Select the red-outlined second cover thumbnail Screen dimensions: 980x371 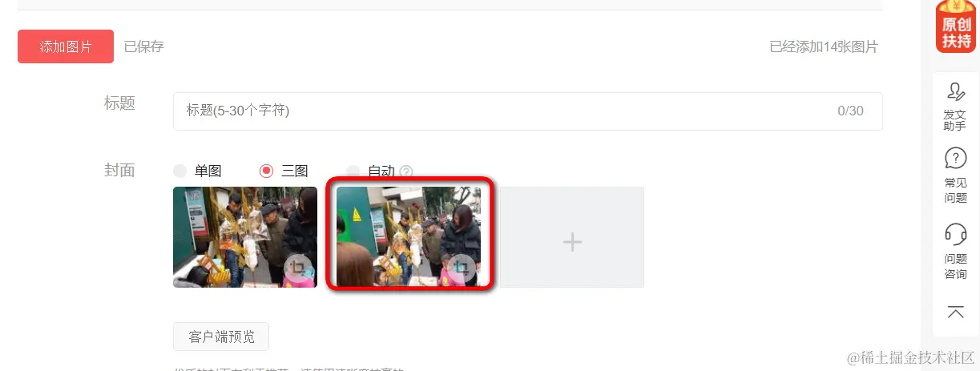(409, 237)
